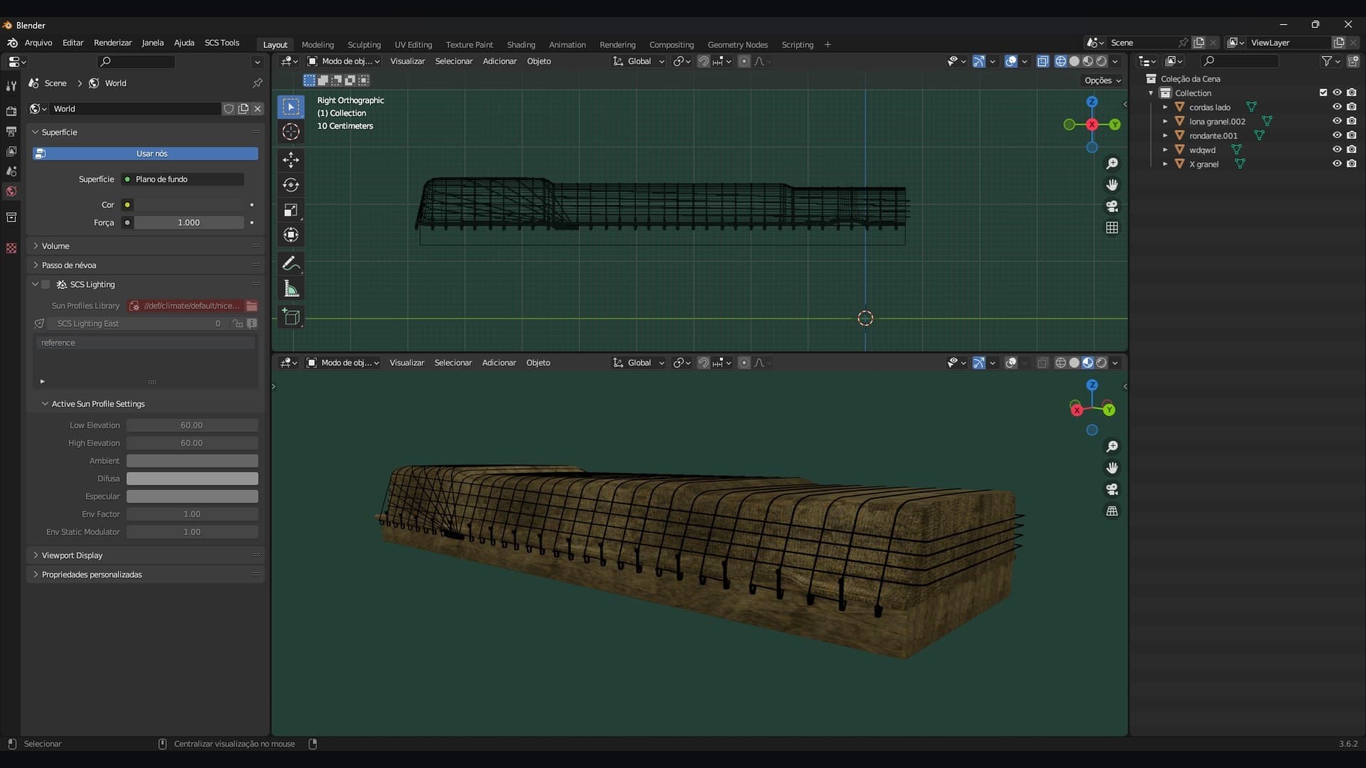Open the Opções dropdown in viewport
The height and width of the screenshot is (768, 1366).
[1103, 80]
